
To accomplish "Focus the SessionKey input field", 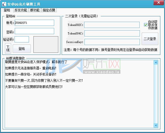I will click(112, 42).
